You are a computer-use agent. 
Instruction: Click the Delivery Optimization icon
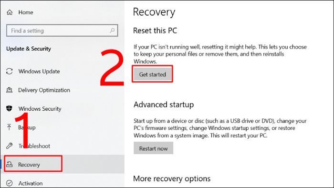click(9, 90)
